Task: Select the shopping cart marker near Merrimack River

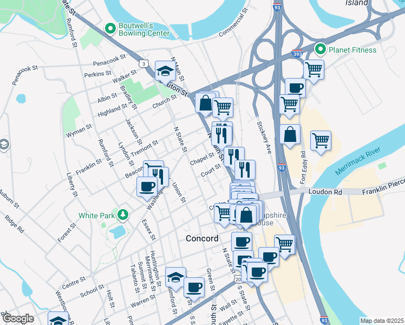Action: pyautogui.click(x=321, y=141)
